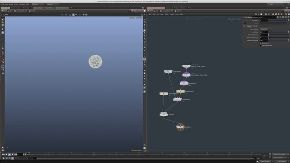The height and width of the screenshot is (163, 290).
Task: Click the Force Scale value field
Action: point(264,32)
